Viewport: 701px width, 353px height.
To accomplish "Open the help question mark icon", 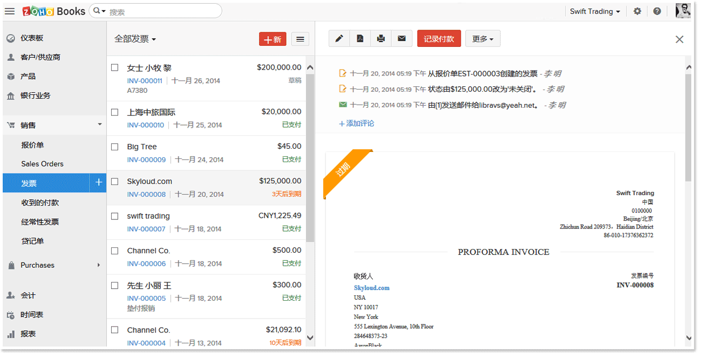I will (657, 11).
